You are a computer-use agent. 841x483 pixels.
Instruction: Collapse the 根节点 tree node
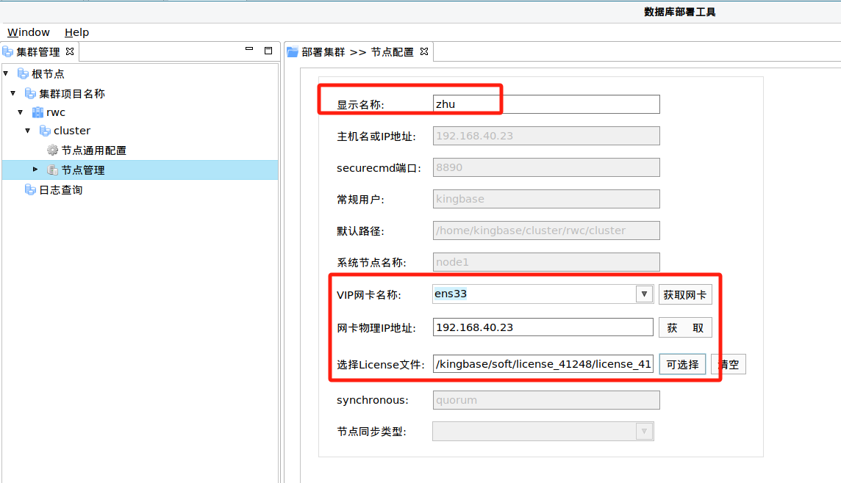tap(6, 74)
